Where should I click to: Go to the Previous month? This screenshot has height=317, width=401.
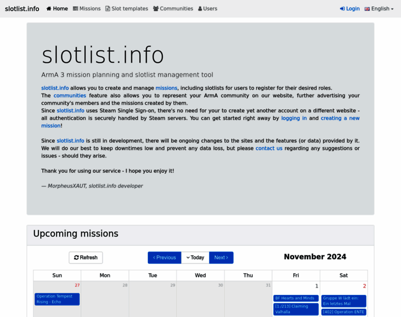tap(165, 258)
